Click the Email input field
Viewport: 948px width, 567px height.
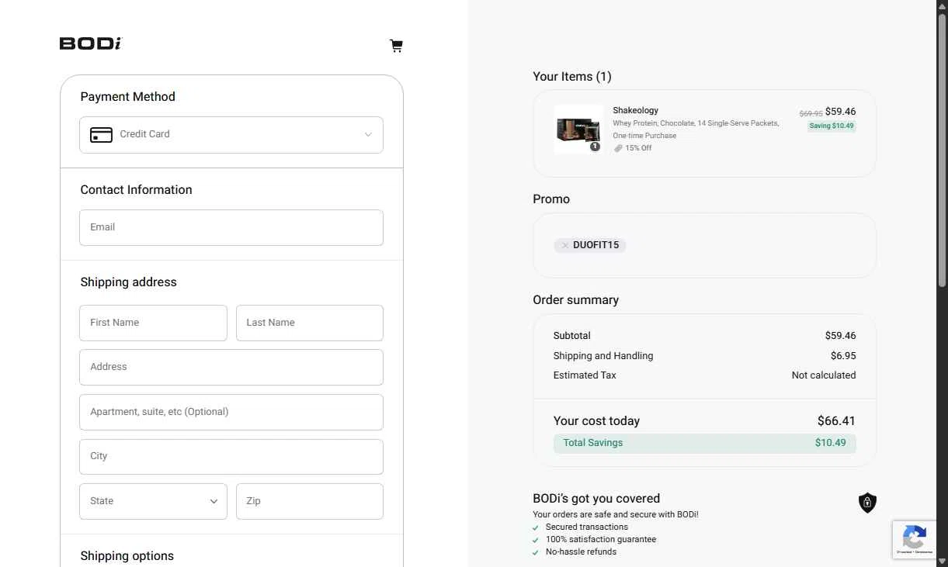pos(231,227)
